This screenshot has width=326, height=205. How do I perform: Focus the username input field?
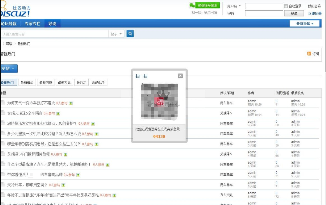click(264, 6)
